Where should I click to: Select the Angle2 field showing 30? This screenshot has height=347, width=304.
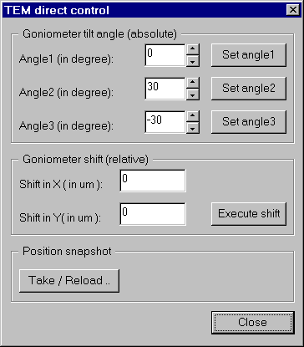pos(165,89)
